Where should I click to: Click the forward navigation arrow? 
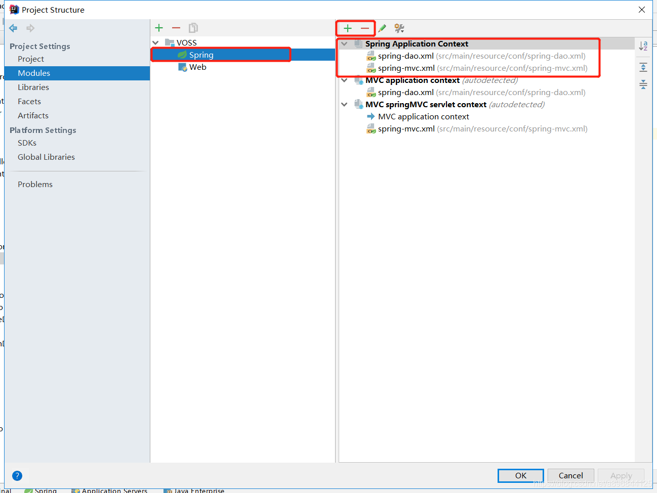click(x=30, y=28)
